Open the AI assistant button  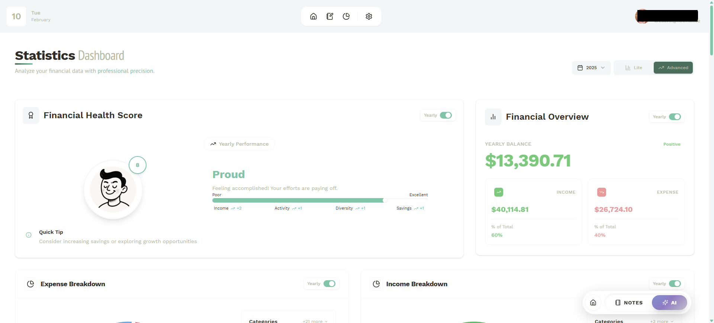(x=669, y=303)
